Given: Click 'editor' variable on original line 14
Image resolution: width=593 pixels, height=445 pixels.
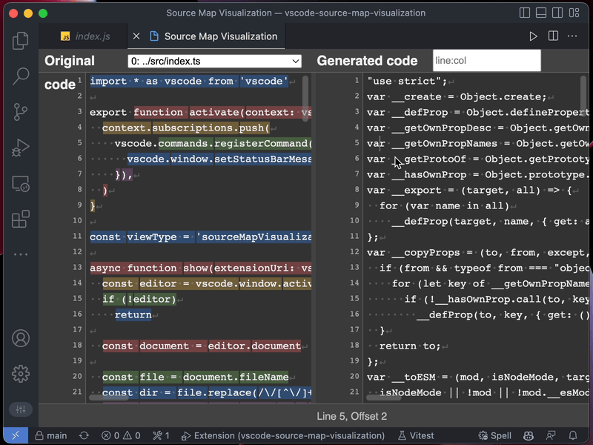Looking at the screenshot, I should (158, 284).
